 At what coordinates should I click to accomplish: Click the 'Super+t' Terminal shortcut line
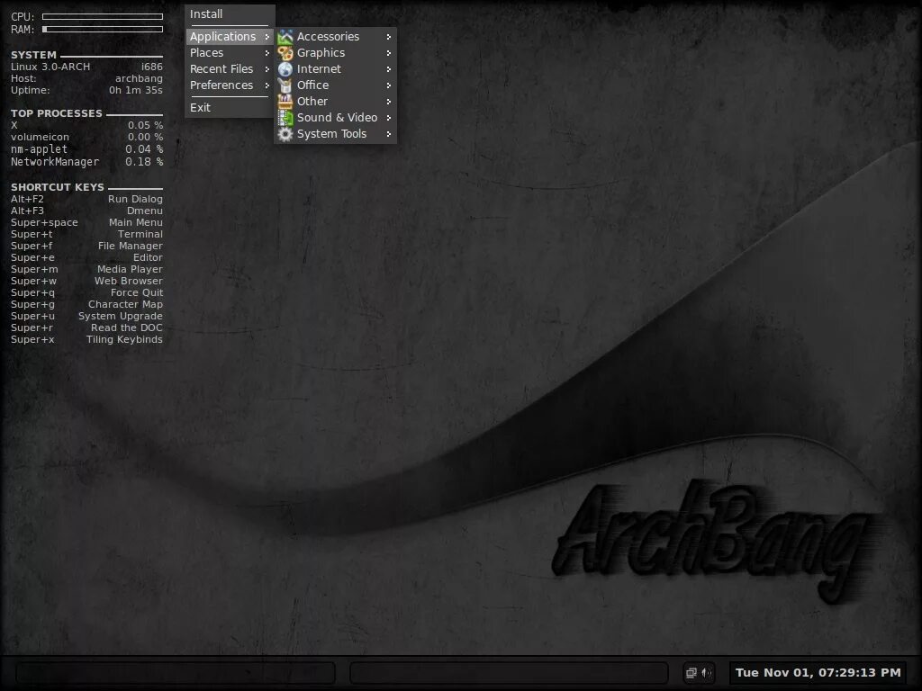click(x=86, y=235)
